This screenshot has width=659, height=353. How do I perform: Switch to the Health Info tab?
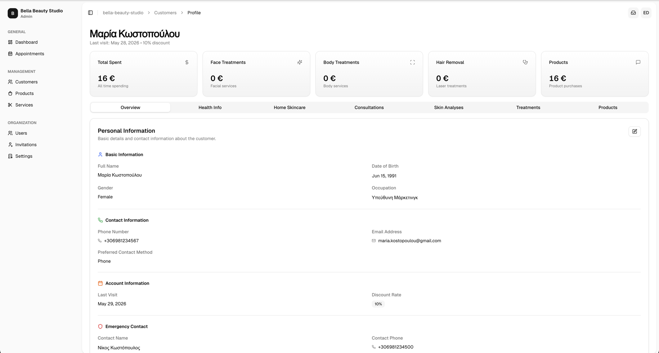[210, 108]
